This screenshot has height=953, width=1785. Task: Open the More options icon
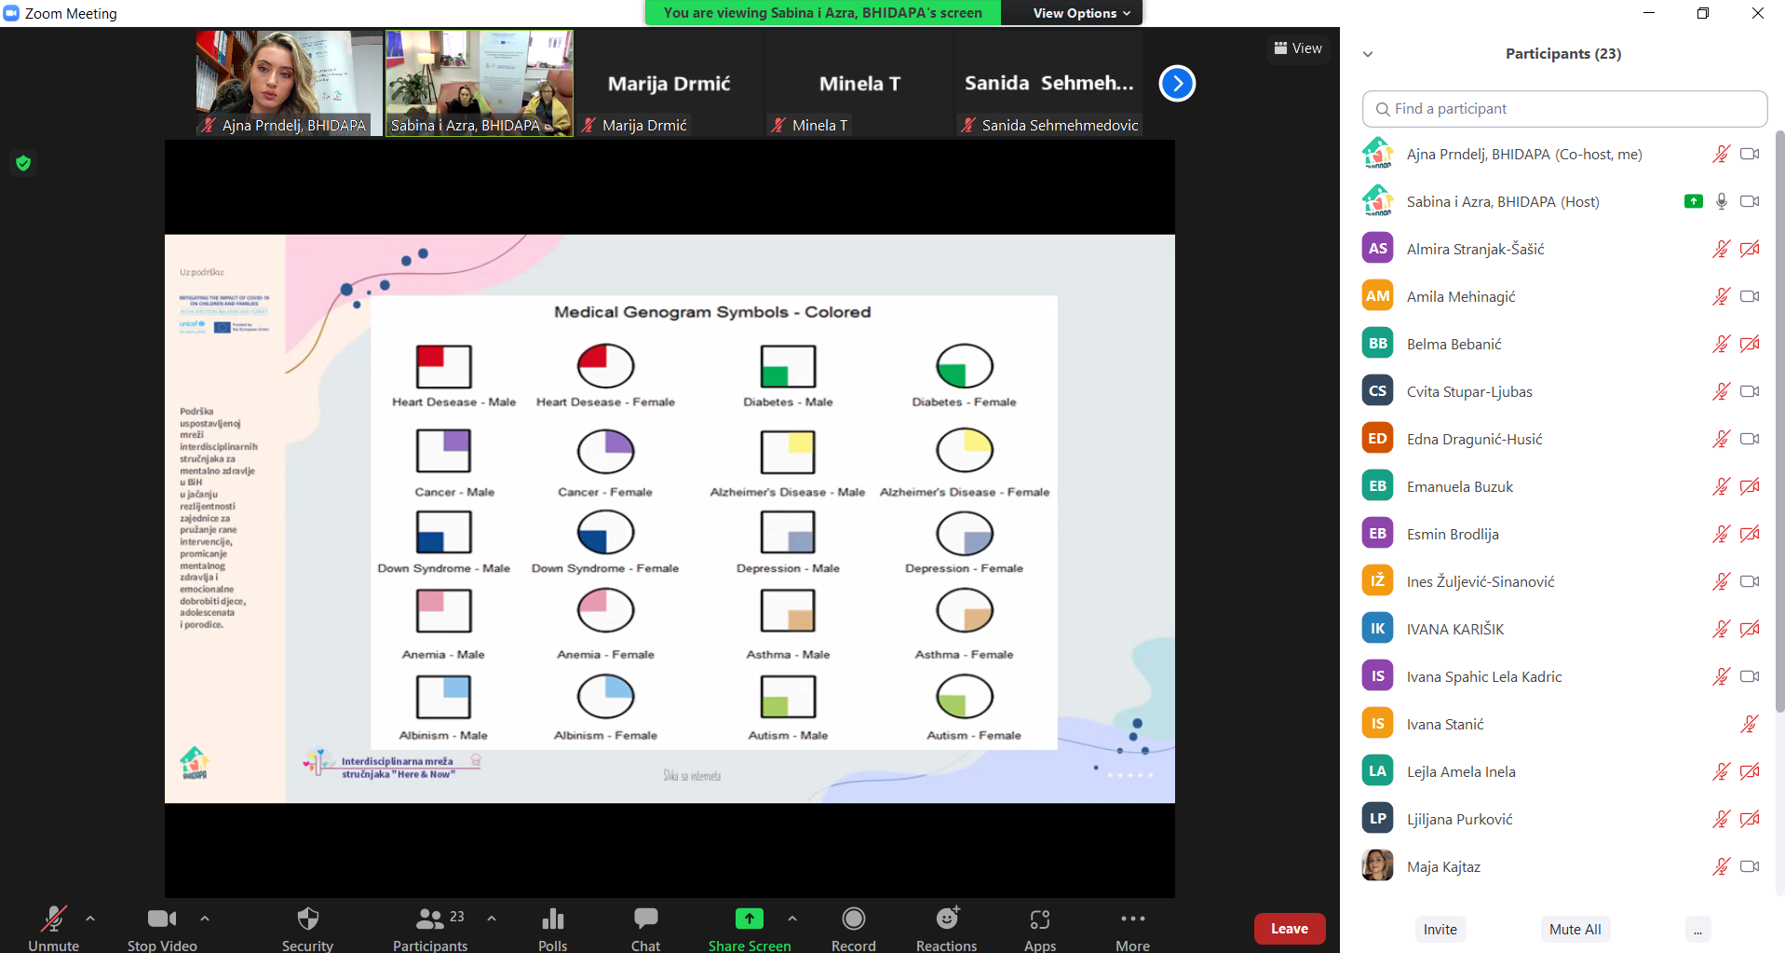click(1132, 919)
